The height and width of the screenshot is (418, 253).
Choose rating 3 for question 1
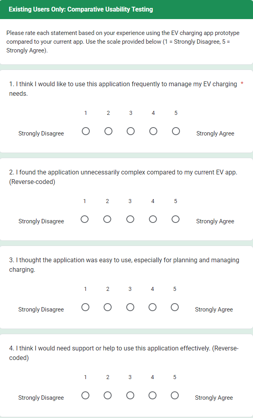(131, 131)
